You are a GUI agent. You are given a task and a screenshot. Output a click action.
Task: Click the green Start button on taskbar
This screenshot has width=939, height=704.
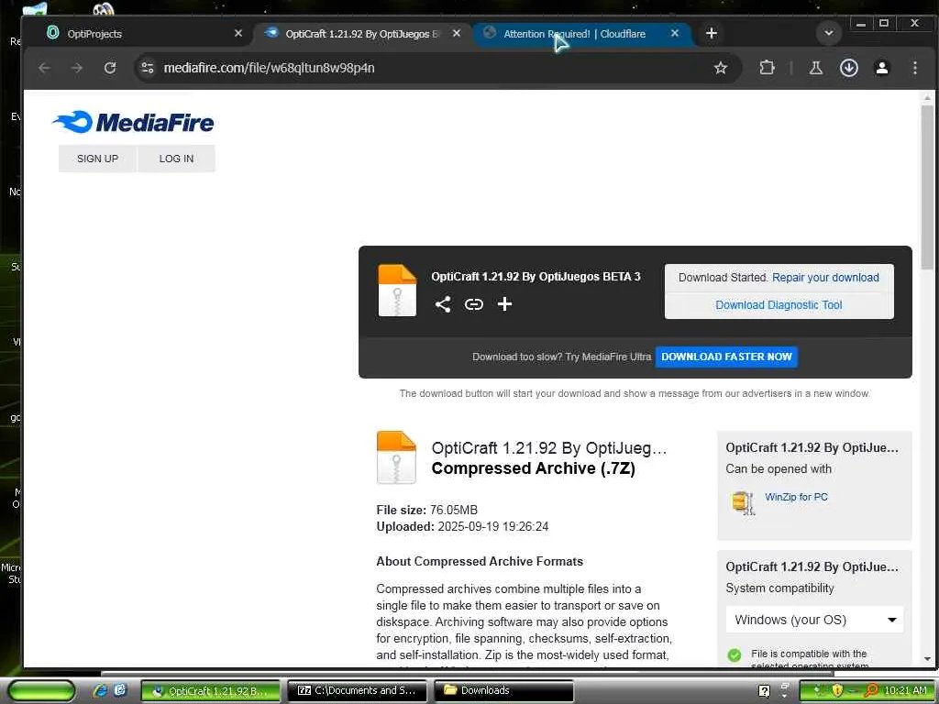(42, 691)
